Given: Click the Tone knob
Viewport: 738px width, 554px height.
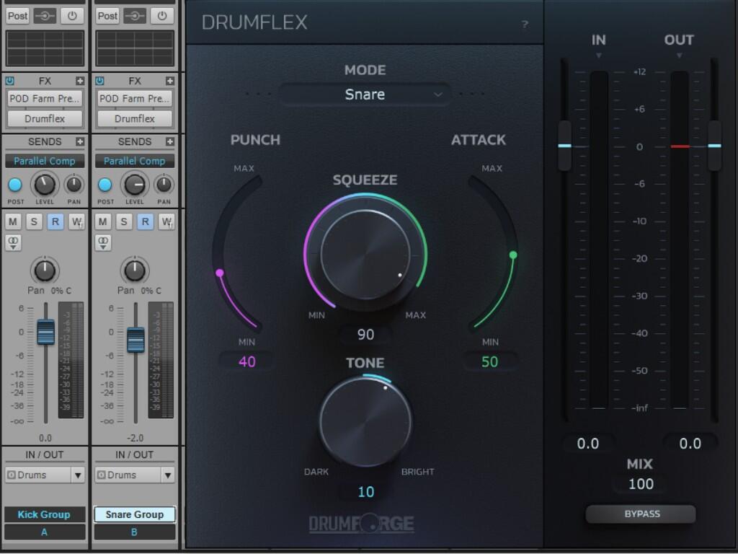Looking at the screenshot, I should click(365, 421).
